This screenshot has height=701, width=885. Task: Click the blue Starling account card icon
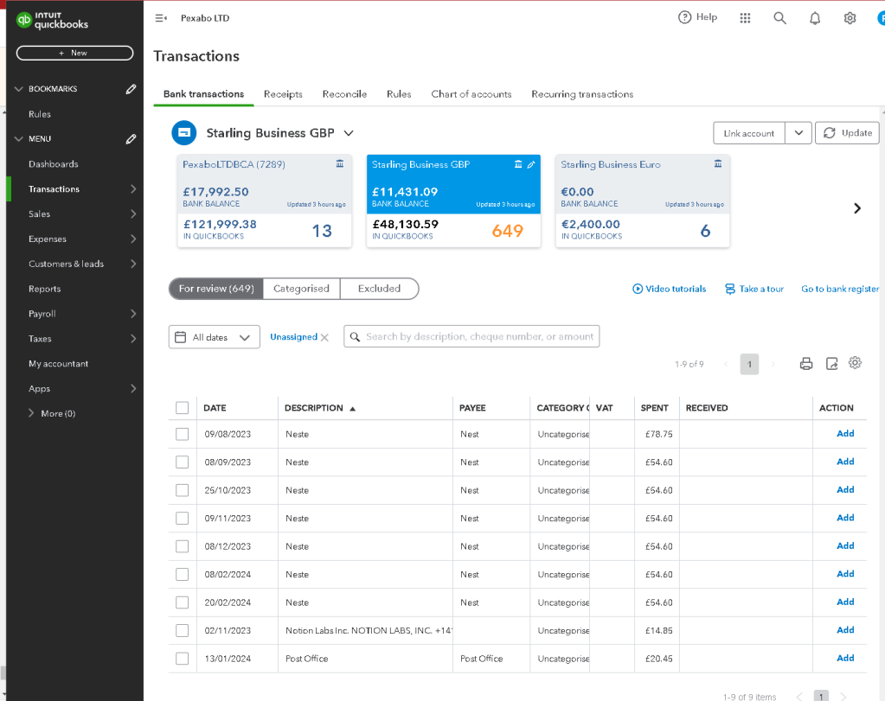[x=184, y=133]
